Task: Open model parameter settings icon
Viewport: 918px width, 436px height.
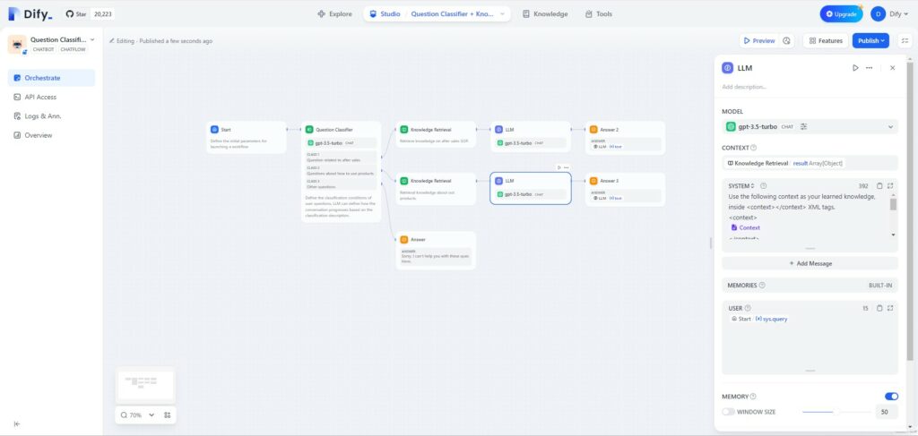Action: (x=804, y=126)
